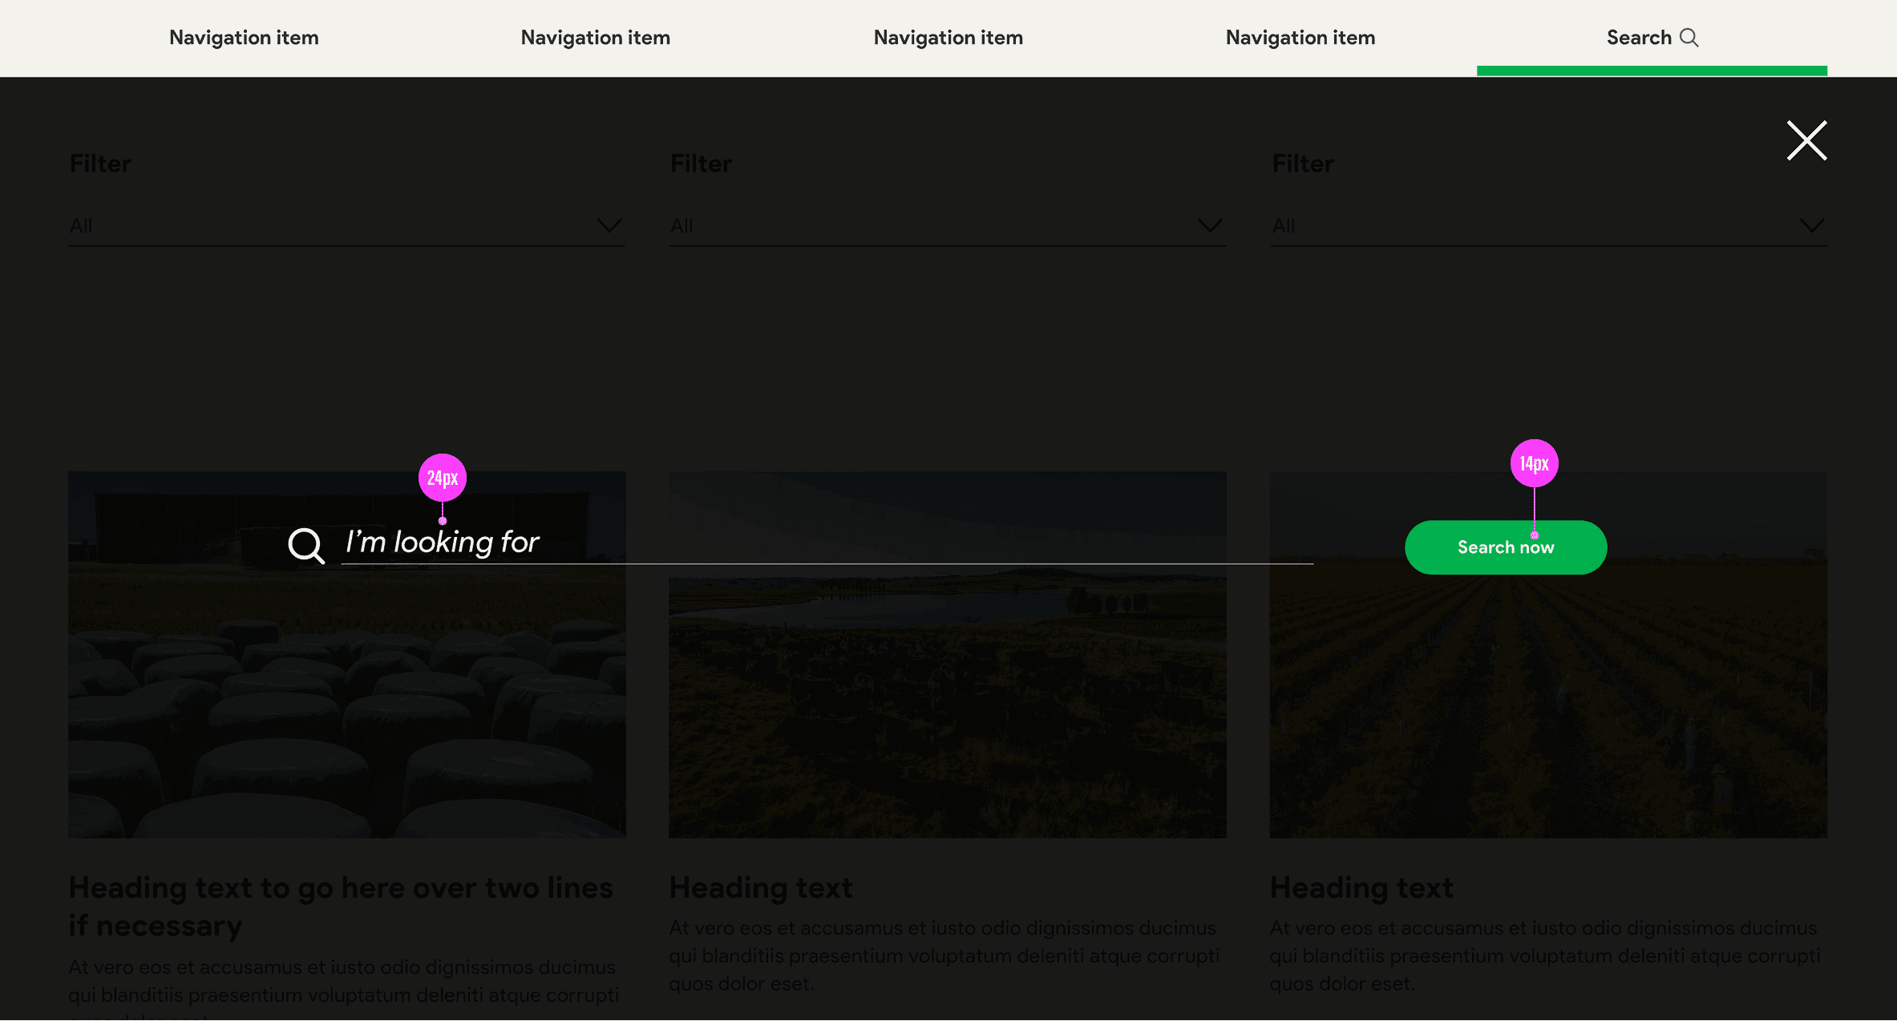
Task: Open the middle Filter dropdown chevron
Action: tap(1209, 225)
